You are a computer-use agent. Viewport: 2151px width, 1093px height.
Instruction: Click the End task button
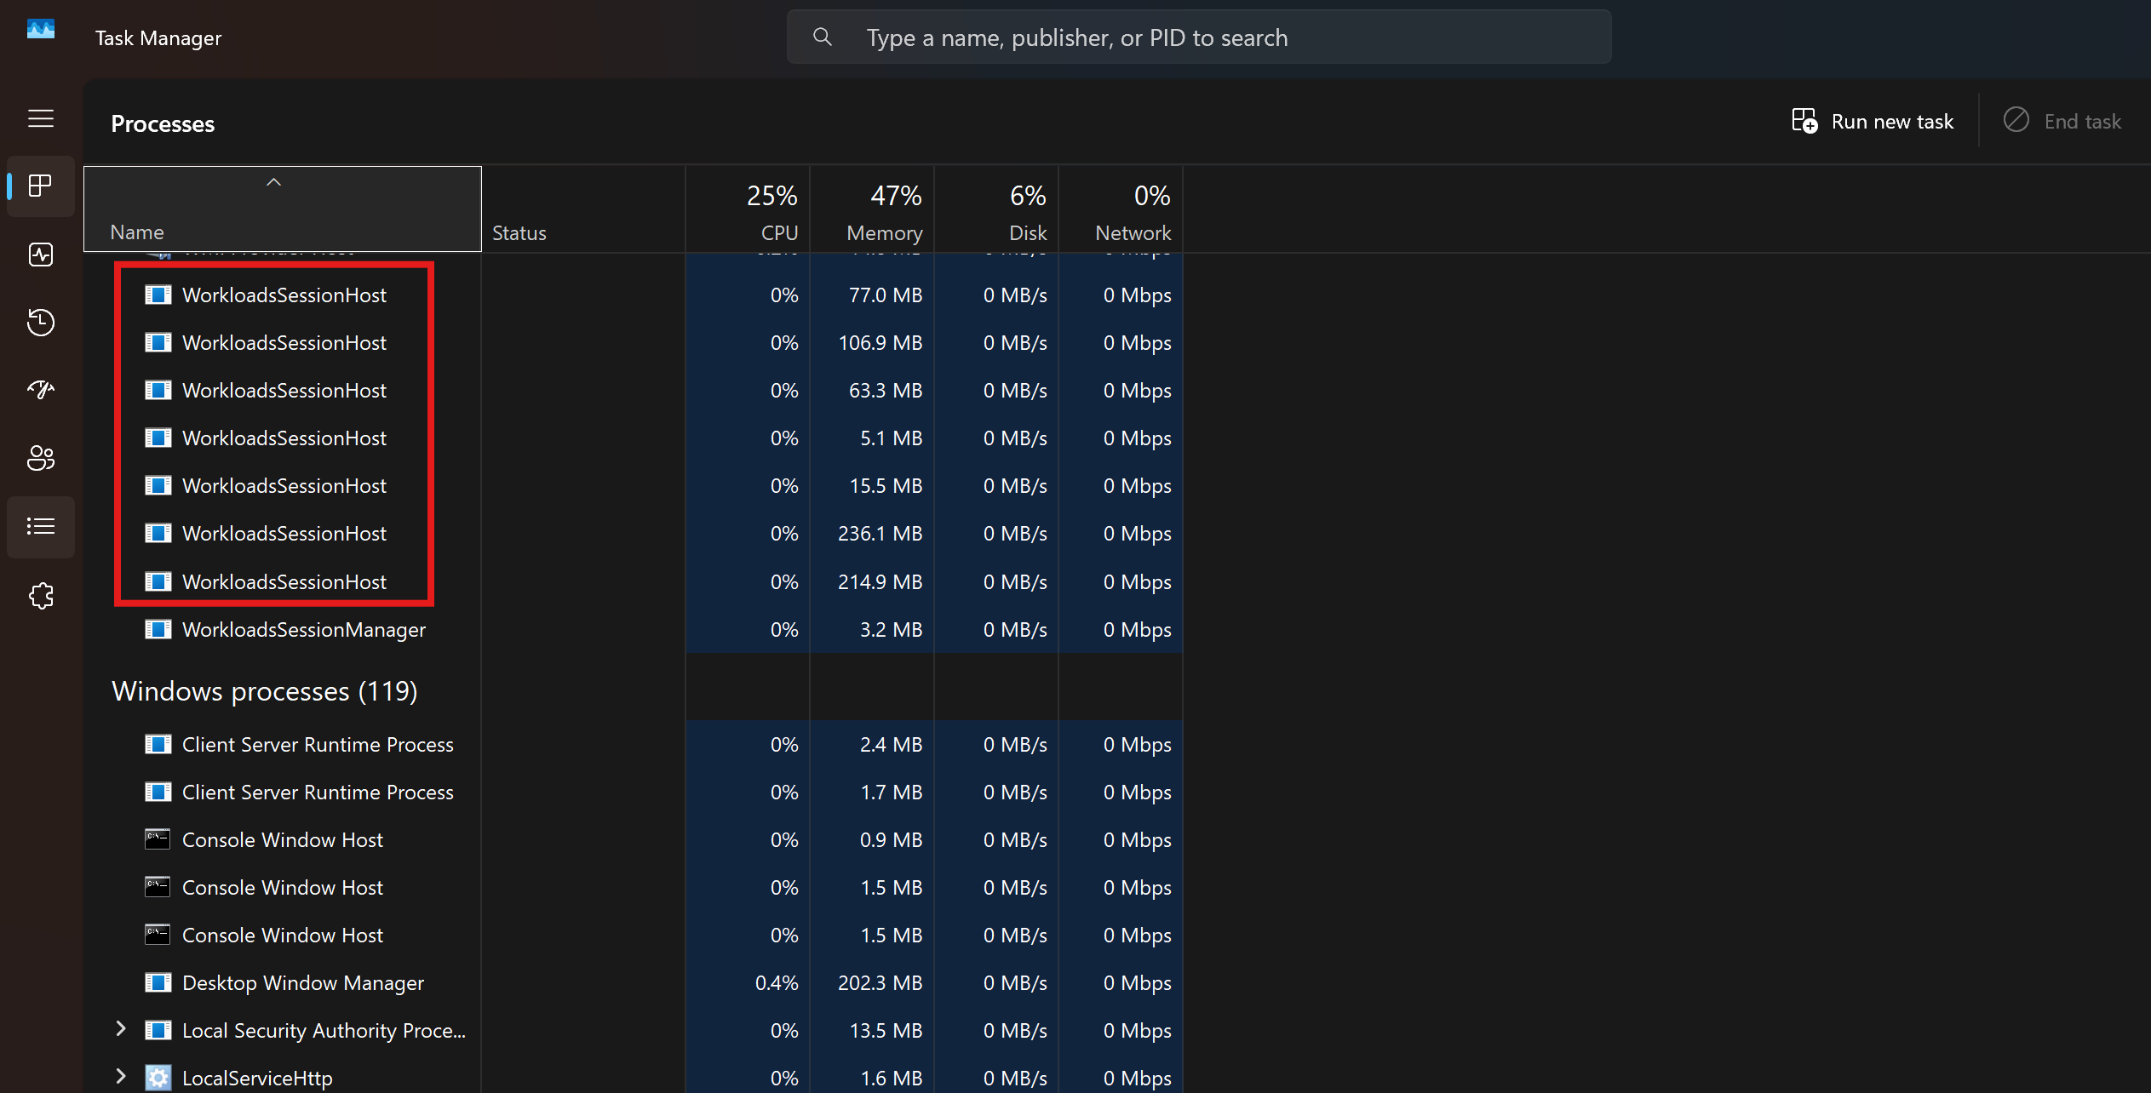coord(2062,122)
